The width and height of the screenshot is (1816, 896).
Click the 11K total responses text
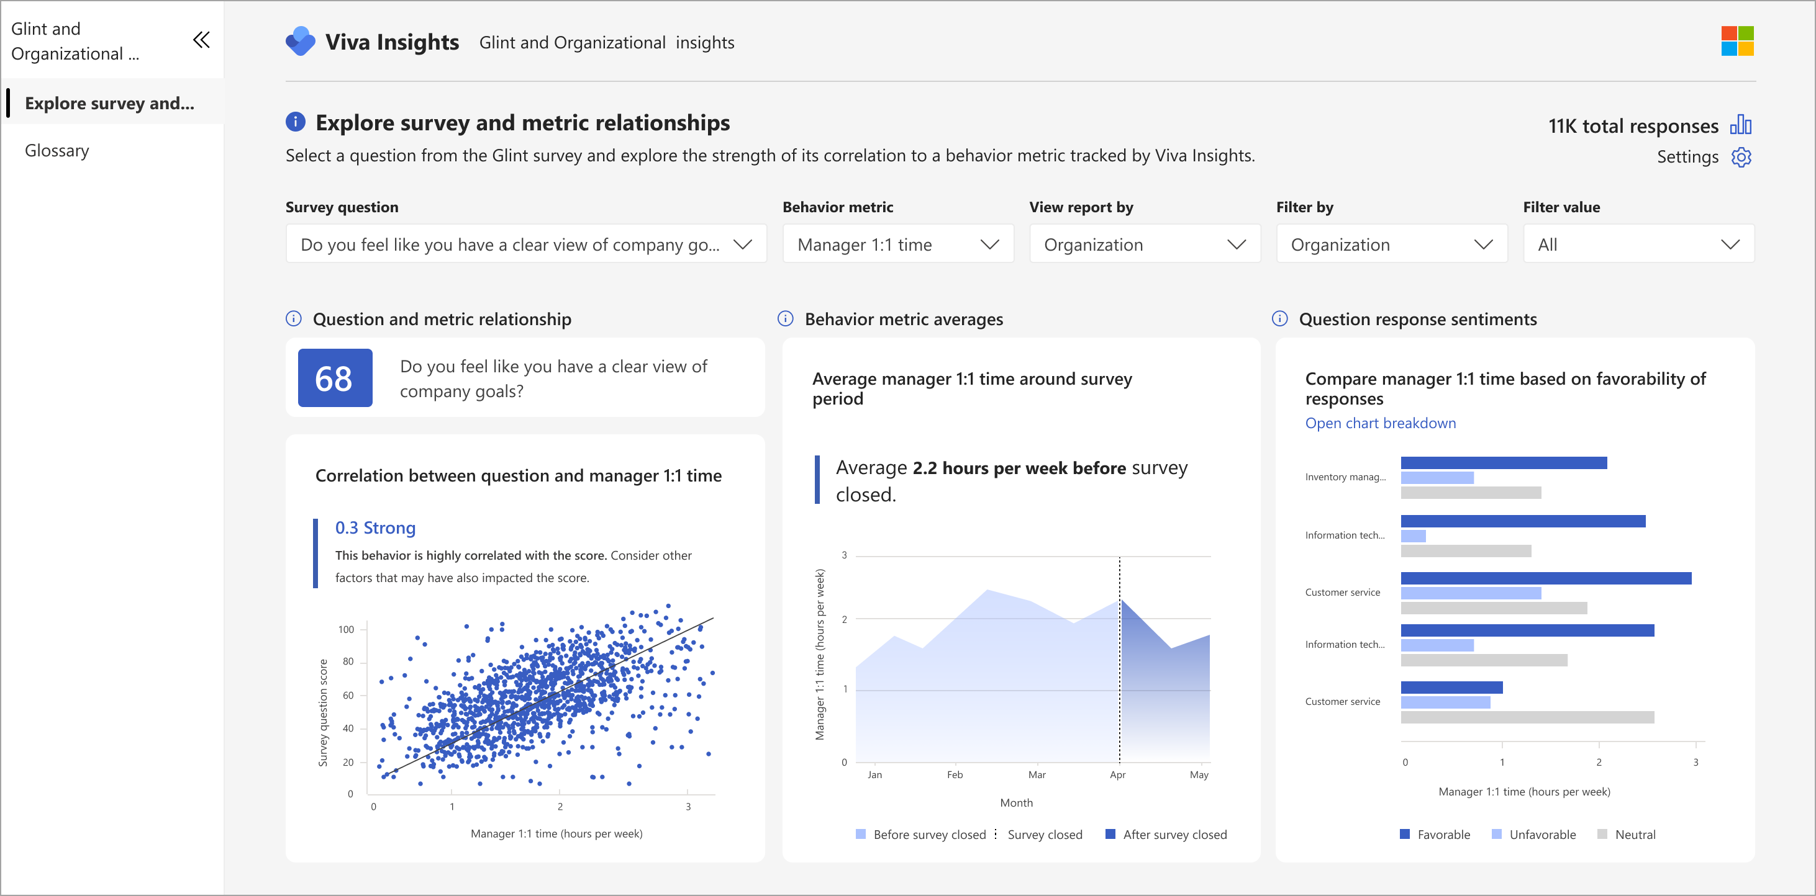tap(1633, 125)
